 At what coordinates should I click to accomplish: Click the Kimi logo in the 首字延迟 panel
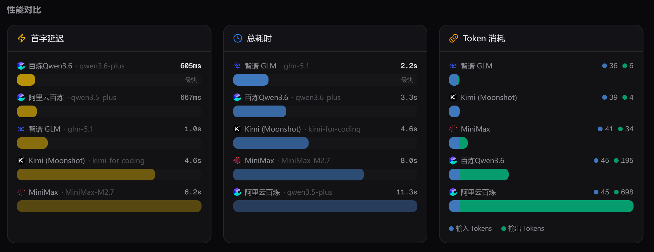(21, 160)
